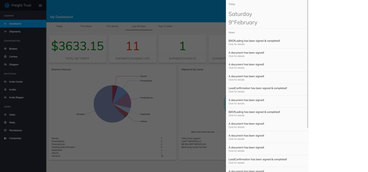This screenshot has width=368, height=172.
Task: Click the Shippers truck icon
Action: pyautogui.click(x=6, y=65)
